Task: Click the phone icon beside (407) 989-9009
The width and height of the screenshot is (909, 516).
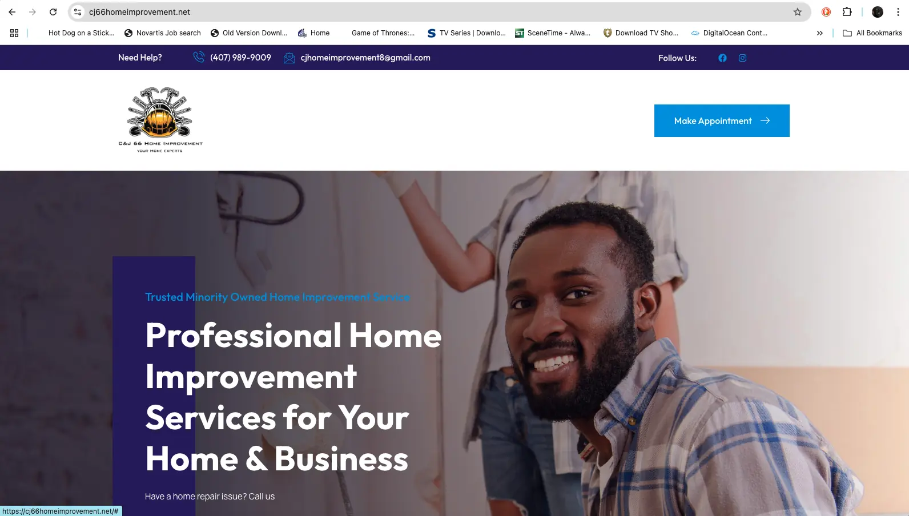Action: pos(199,57)
